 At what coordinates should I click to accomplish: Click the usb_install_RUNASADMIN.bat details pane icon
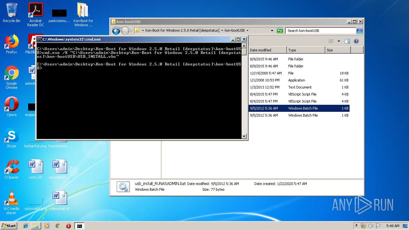[123, 187]
